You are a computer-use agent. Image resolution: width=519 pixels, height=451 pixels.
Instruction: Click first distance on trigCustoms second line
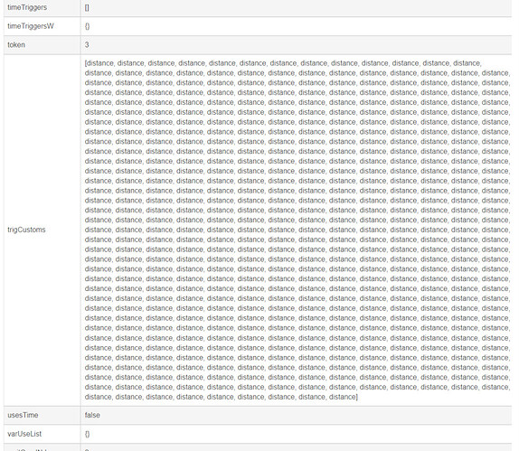click(99, 73)
